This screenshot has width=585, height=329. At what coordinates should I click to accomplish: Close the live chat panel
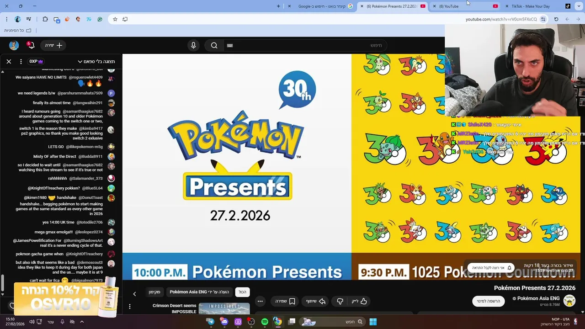tap(9, 61)
